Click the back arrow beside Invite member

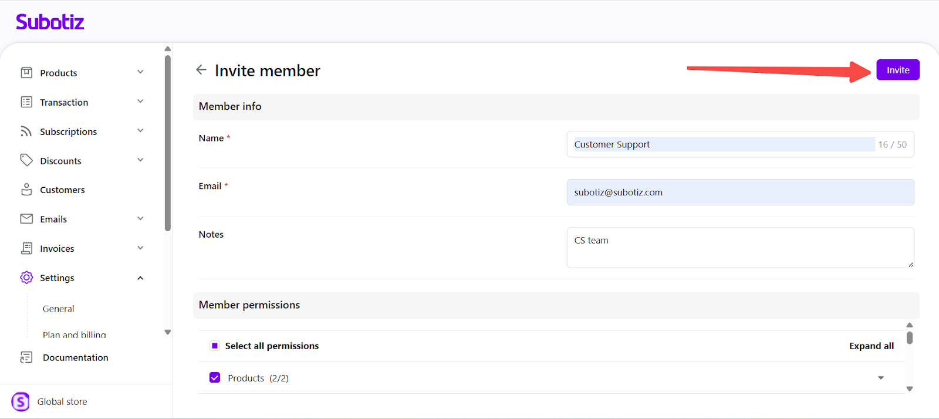click(x=201, y=70)
